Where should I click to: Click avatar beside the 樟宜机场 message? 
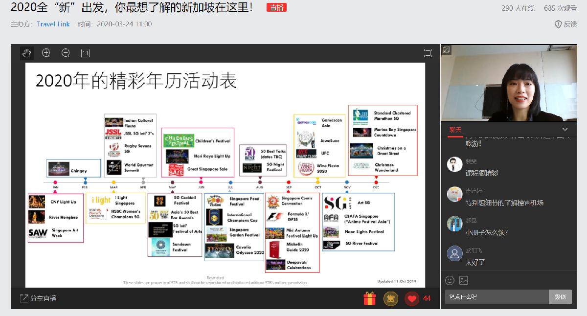[455, 194]
